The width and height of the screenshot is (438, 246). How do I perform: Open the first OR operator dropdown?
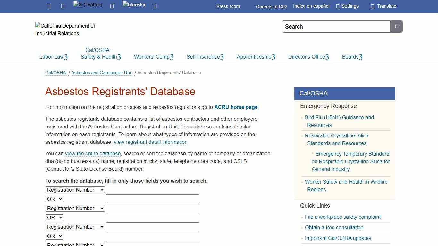pyautogui.click(x=55, y=199)
